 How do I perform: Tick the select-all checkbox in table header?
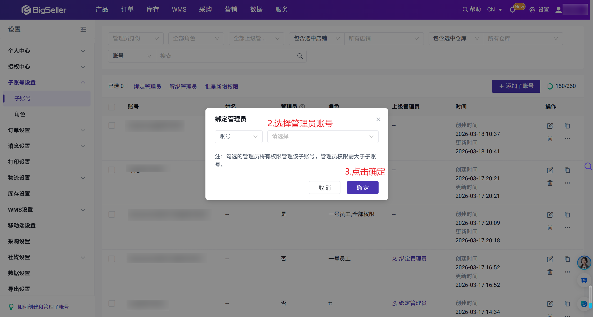coord(112,107)
